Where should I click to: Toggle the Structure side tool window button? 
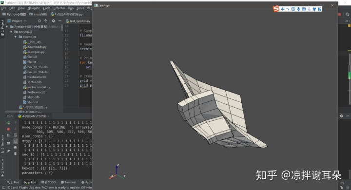pos(2,144)
